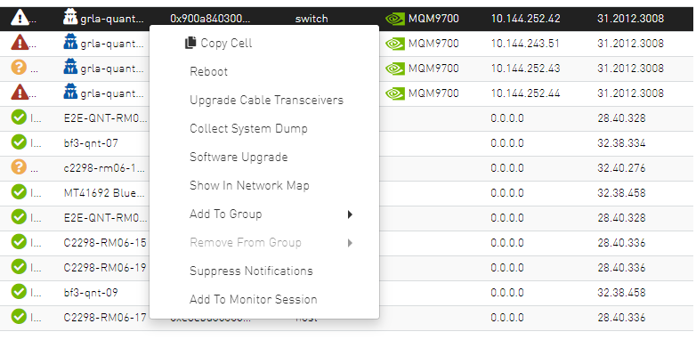Click the Copy Cell clipboard icon
The width and height of the screenshot is (696, 348).
[x=190, y=43]
